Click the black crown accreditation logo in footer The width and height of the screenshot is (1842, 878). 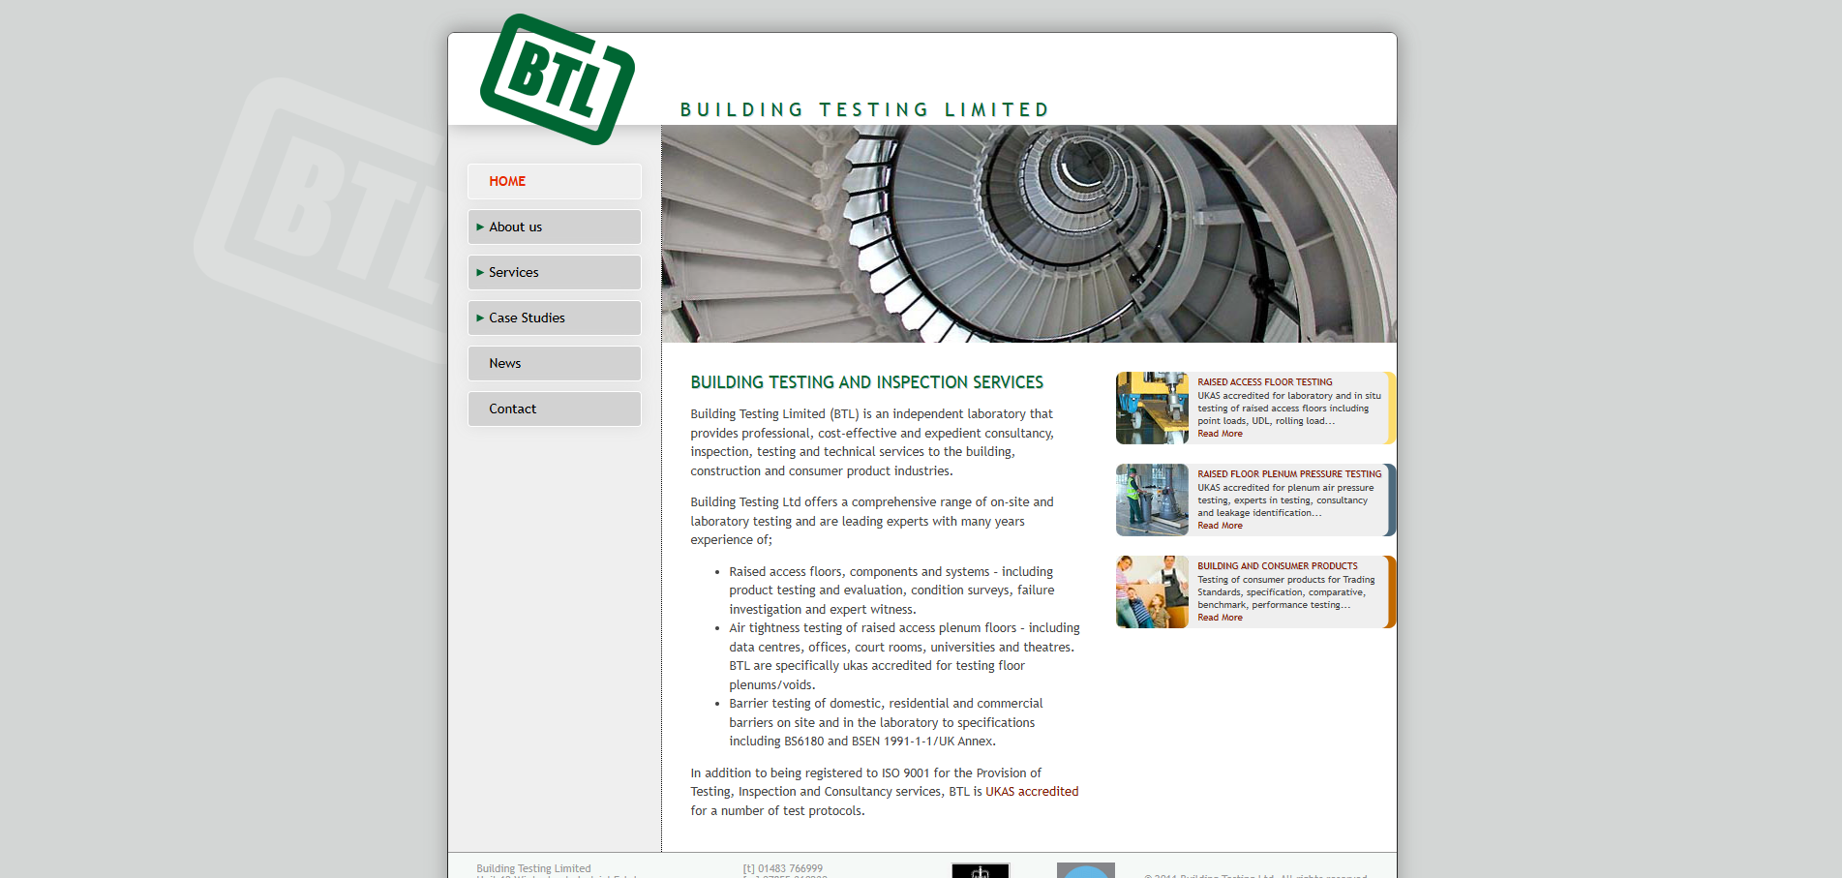tap(980, 870)
